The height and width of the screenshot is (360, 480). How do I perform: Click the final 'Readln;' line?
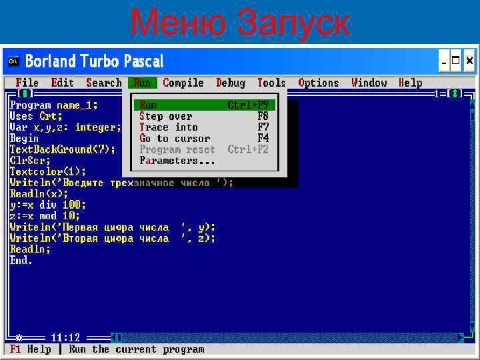[x=30, y=249]
